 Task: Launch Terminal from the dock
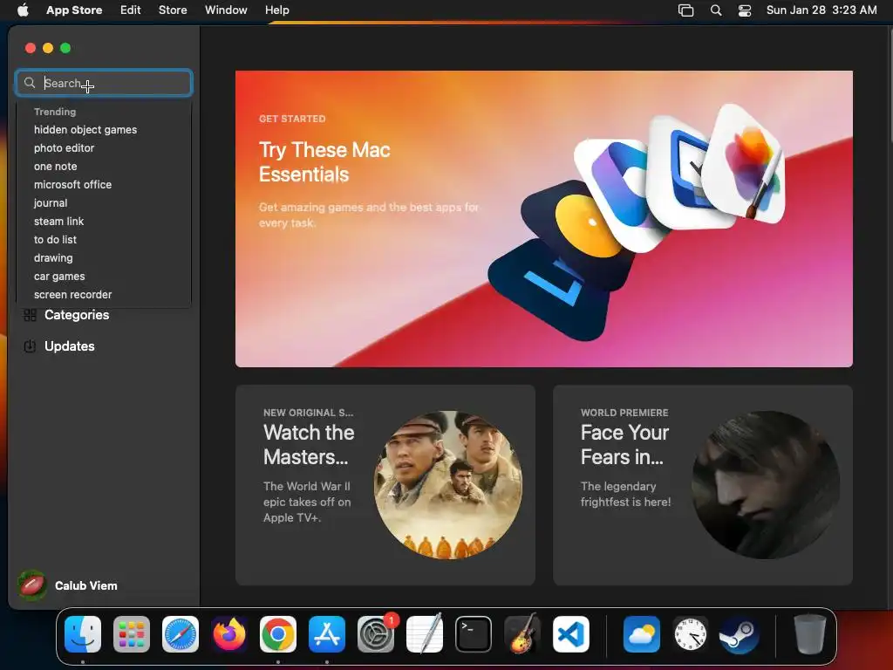point(474,634)
